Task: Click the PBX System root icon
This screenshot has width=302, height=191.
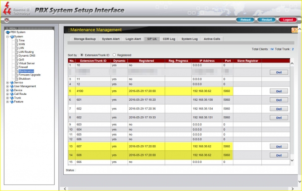Action: pos(8,32)
